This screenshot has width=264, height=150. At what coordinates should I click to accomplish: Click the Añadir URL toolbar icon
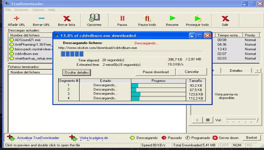click(16, 18)
